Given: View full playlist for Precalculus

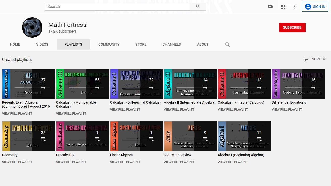Looking at the screenshot, I should pyautogui.click(x=71, y=162).
